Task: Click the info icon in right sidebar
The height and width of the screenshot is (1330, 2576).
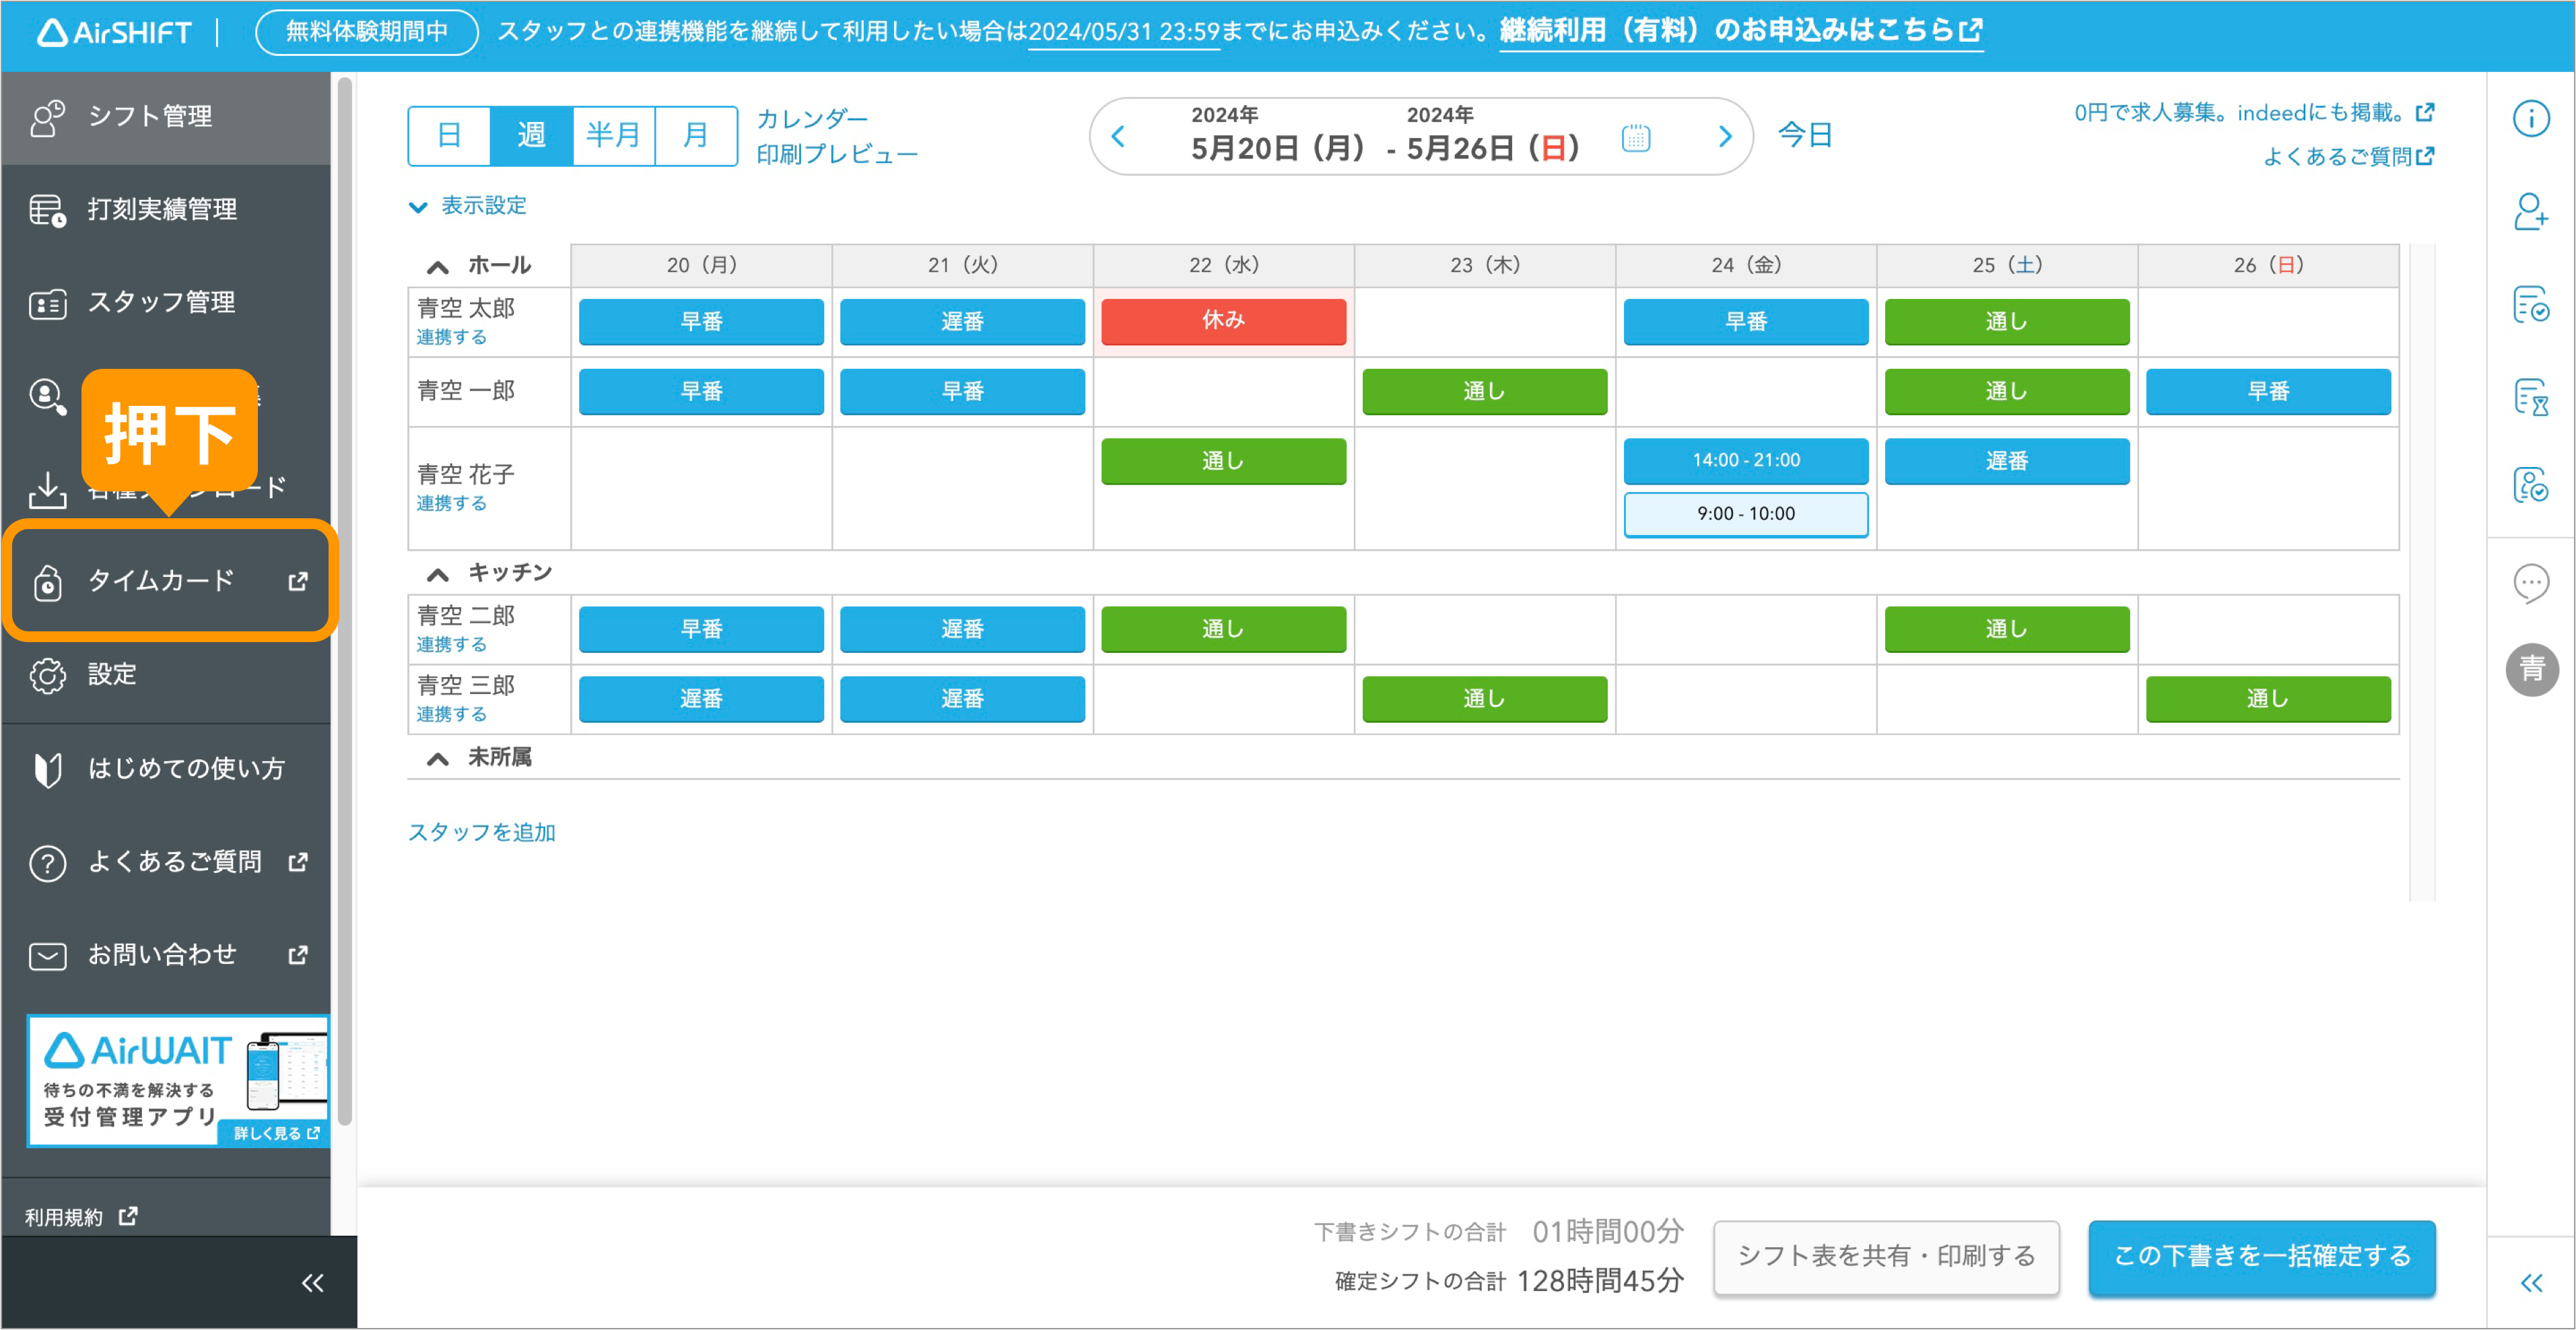Action: (2531, 119)
